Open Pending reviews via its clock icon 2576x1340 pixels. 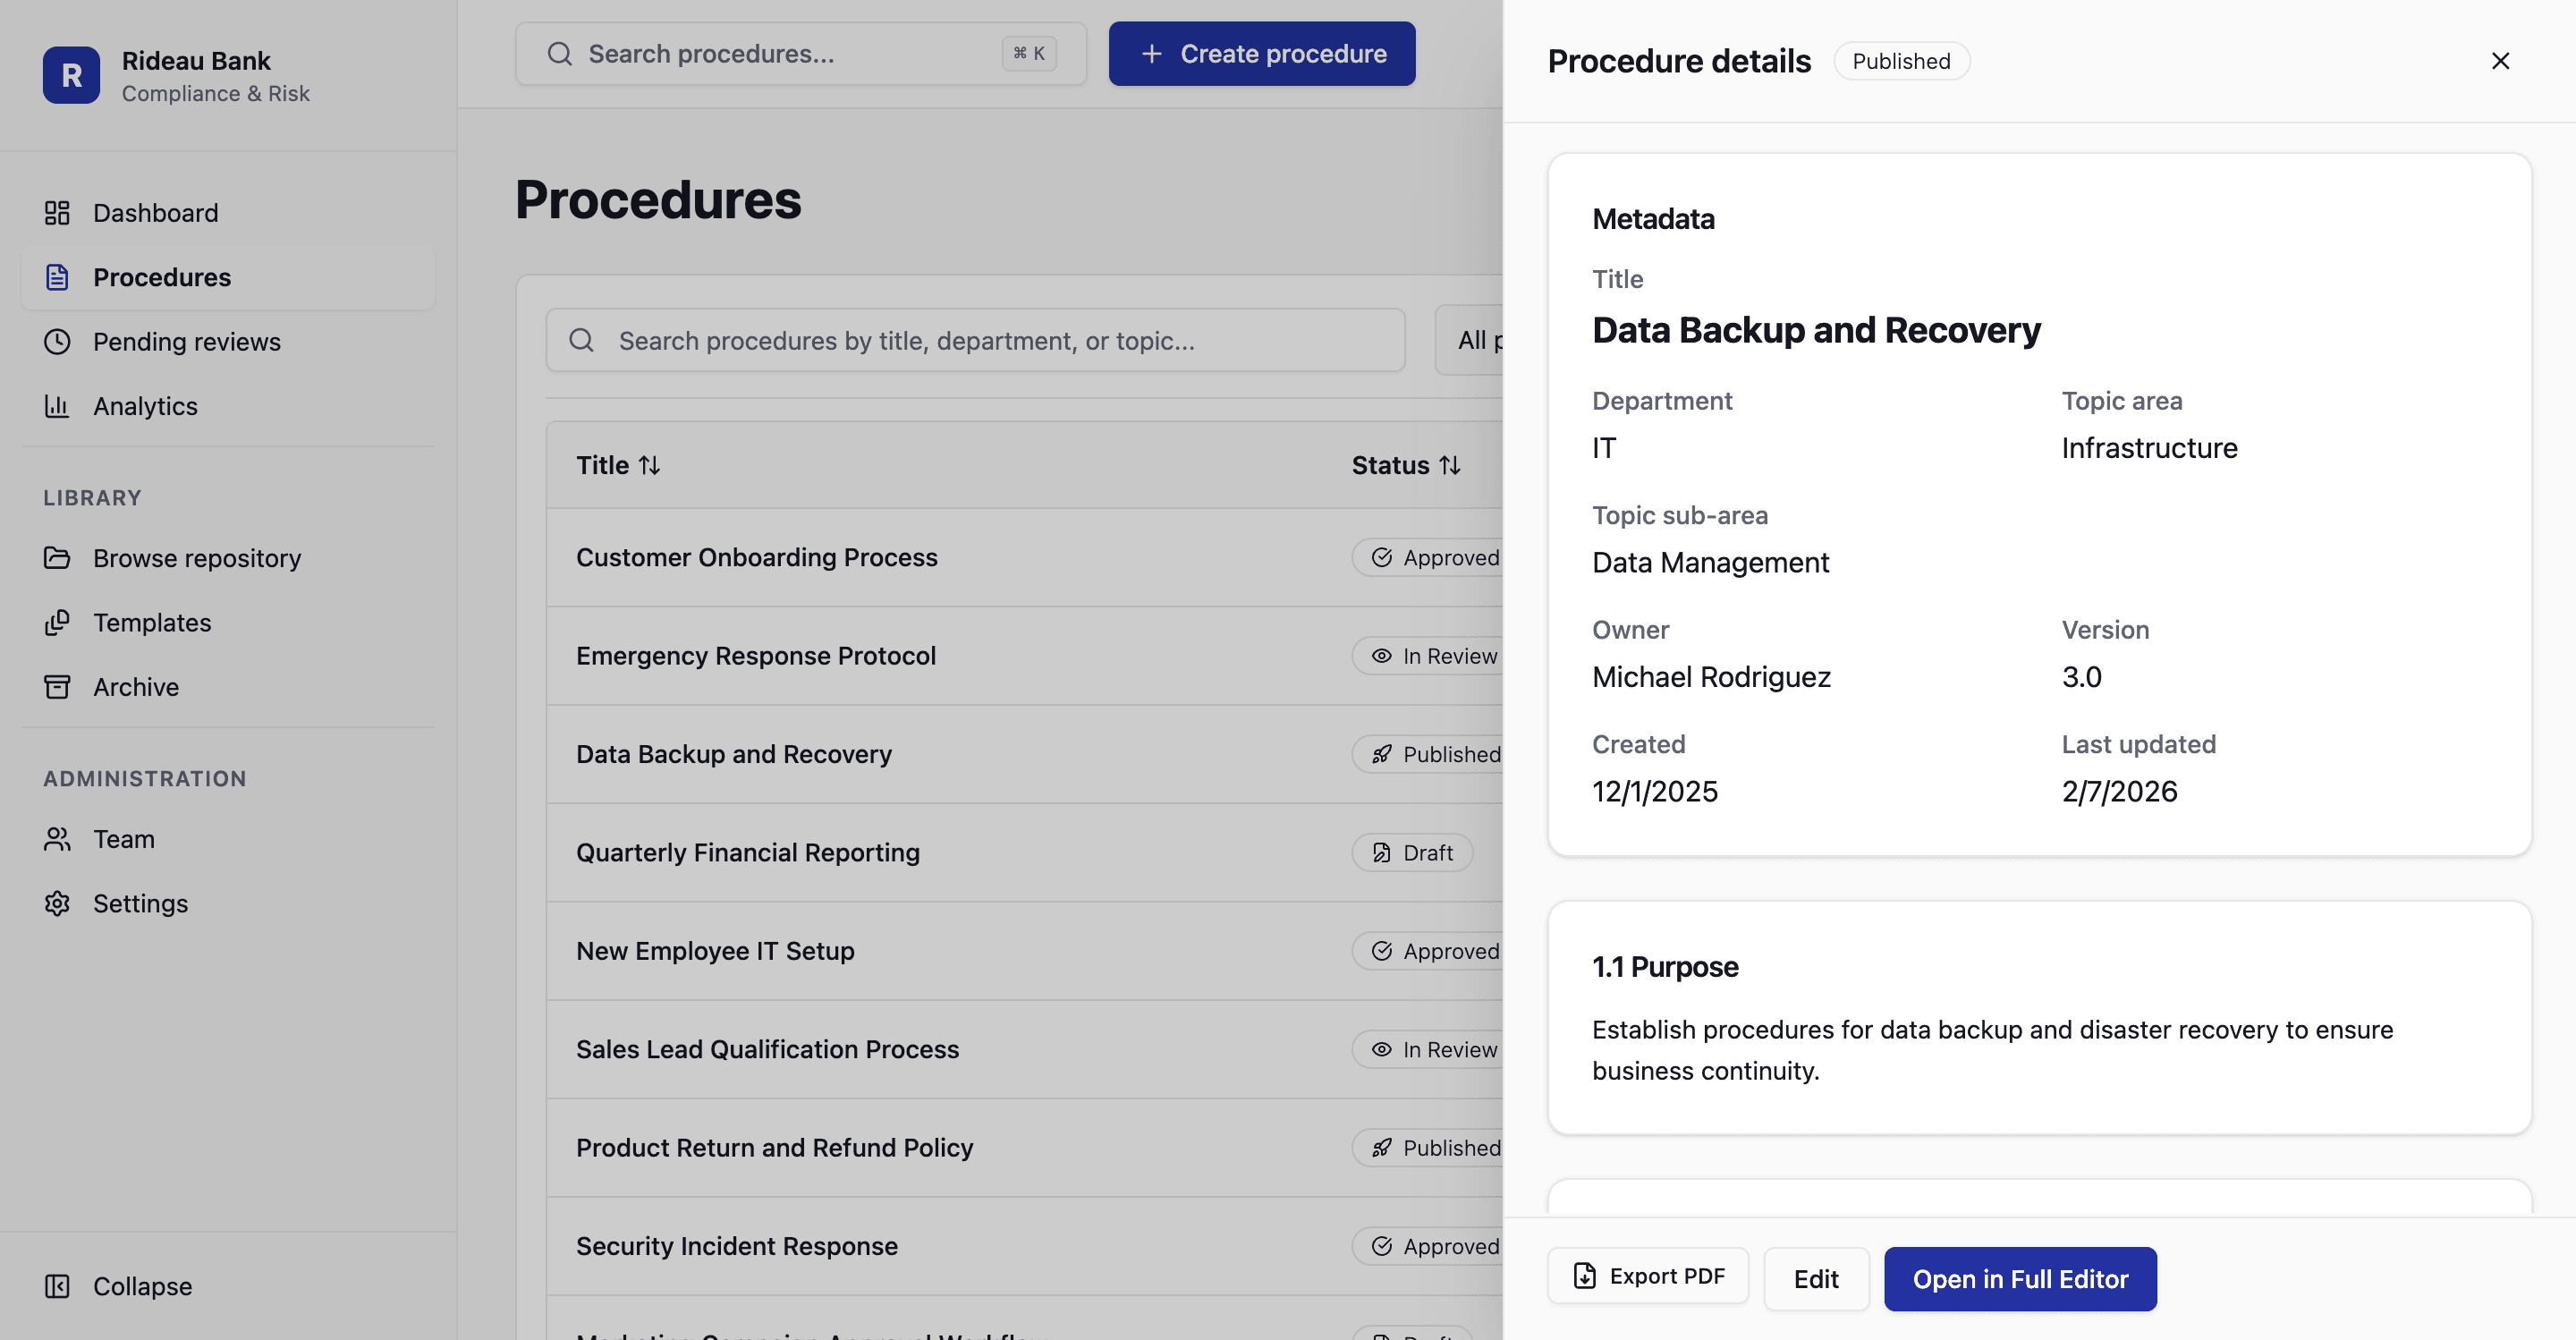click(x=57, y=341)
